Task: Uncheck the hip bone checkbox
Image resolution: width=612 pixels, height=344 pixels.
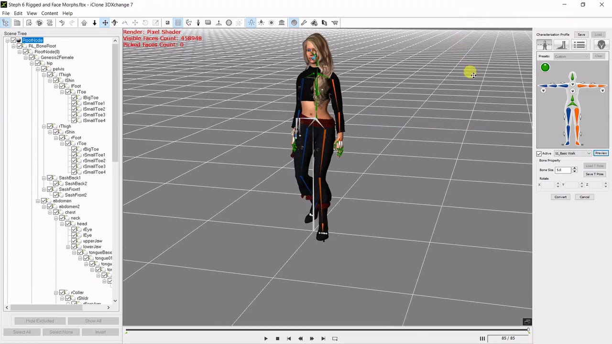Action: 38,63
